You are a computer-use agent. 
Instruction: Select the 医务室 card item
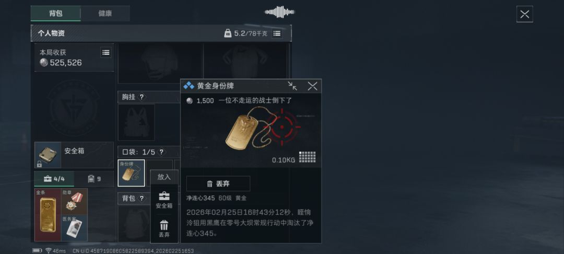(x=75, y=228)
